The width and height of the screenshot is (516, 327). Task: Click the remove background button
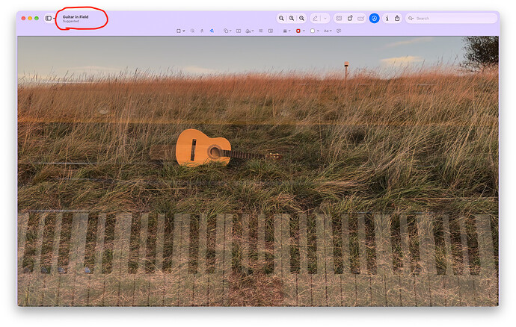click(x=339, y=19)
